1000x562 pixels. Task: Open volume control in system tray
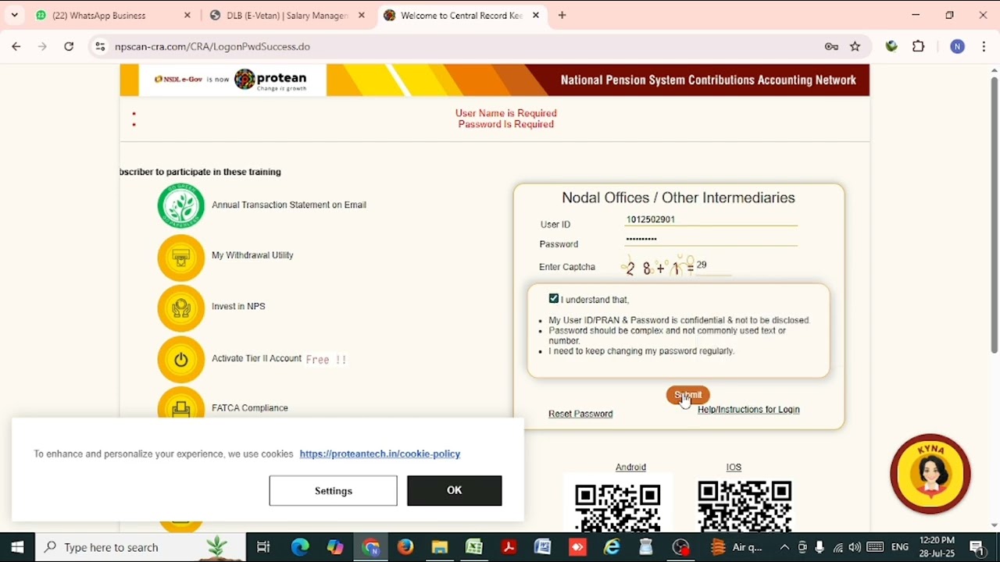pos(855,547)
